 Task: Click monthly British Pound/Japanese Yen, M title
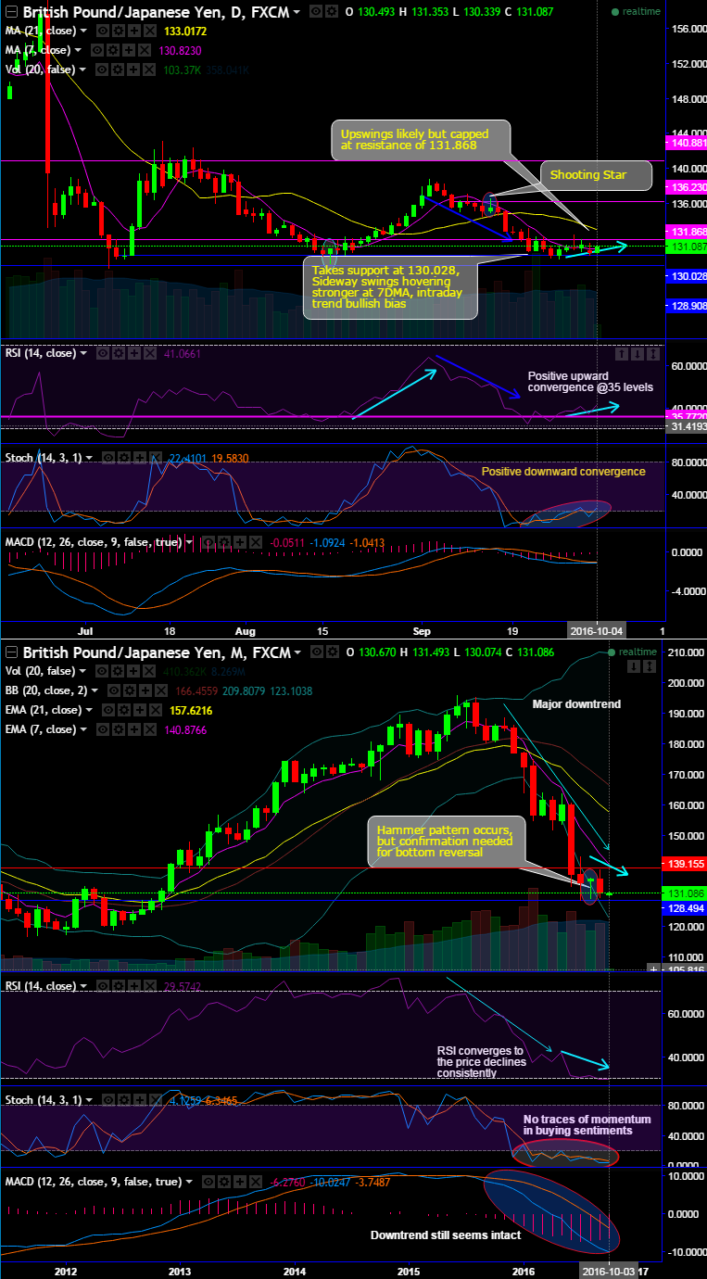(x=157, y=652)
